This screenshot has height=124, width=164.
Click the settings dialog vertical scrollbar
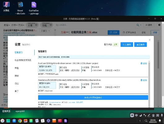pyautogui.click(x=149, y=84)
